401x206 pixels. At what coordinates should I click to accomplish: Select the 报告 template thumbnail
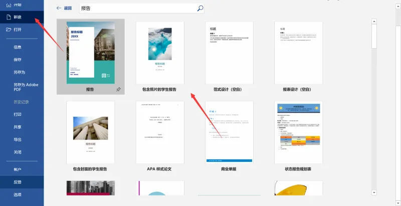tap(91, 53)
